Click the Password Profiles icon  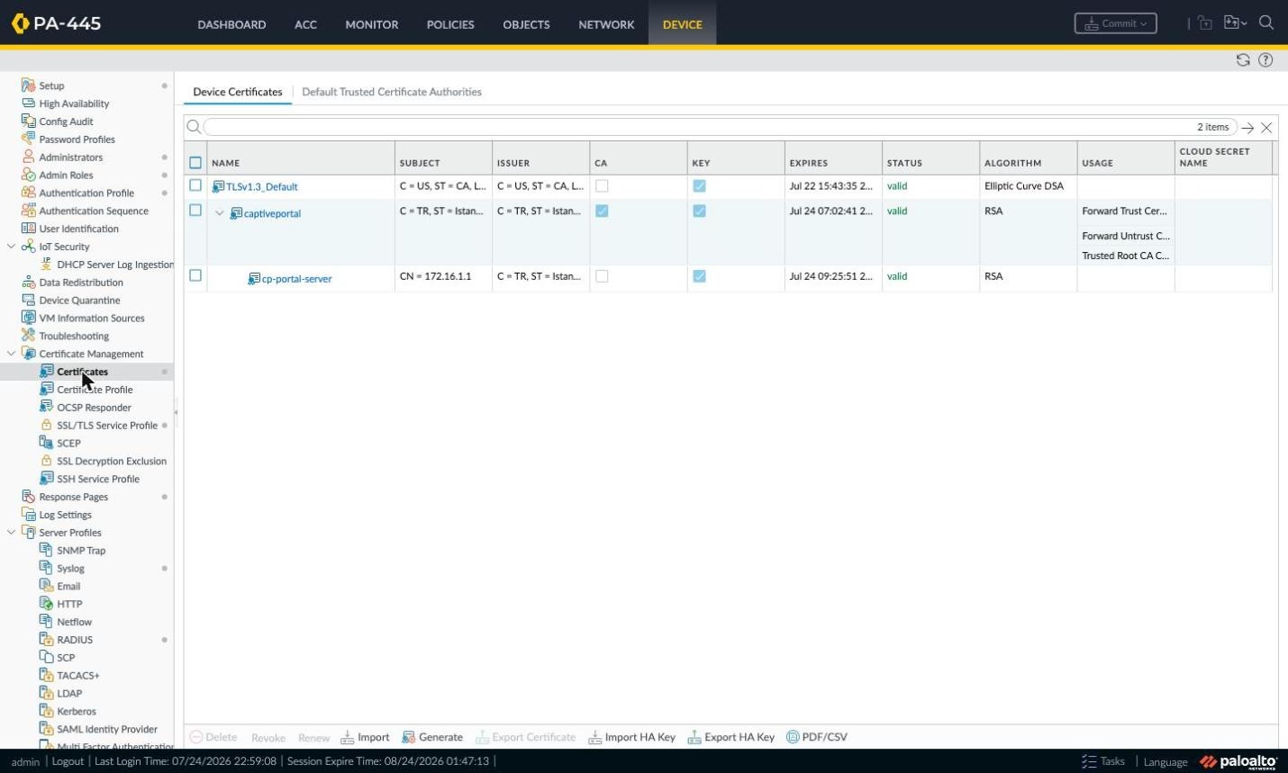pos(28,139)
